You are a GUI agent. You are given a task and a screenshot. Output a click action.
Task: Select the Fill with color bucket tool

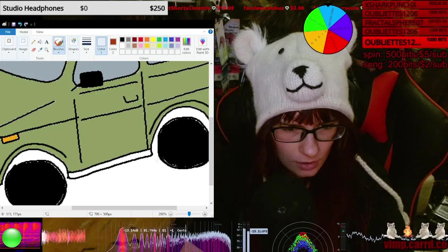[x=40, y=42]
